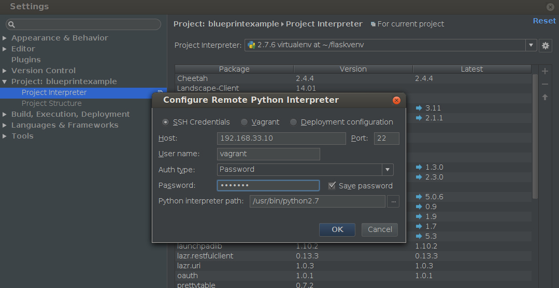Click the minus icon to uninstall package

pos(544,84)
